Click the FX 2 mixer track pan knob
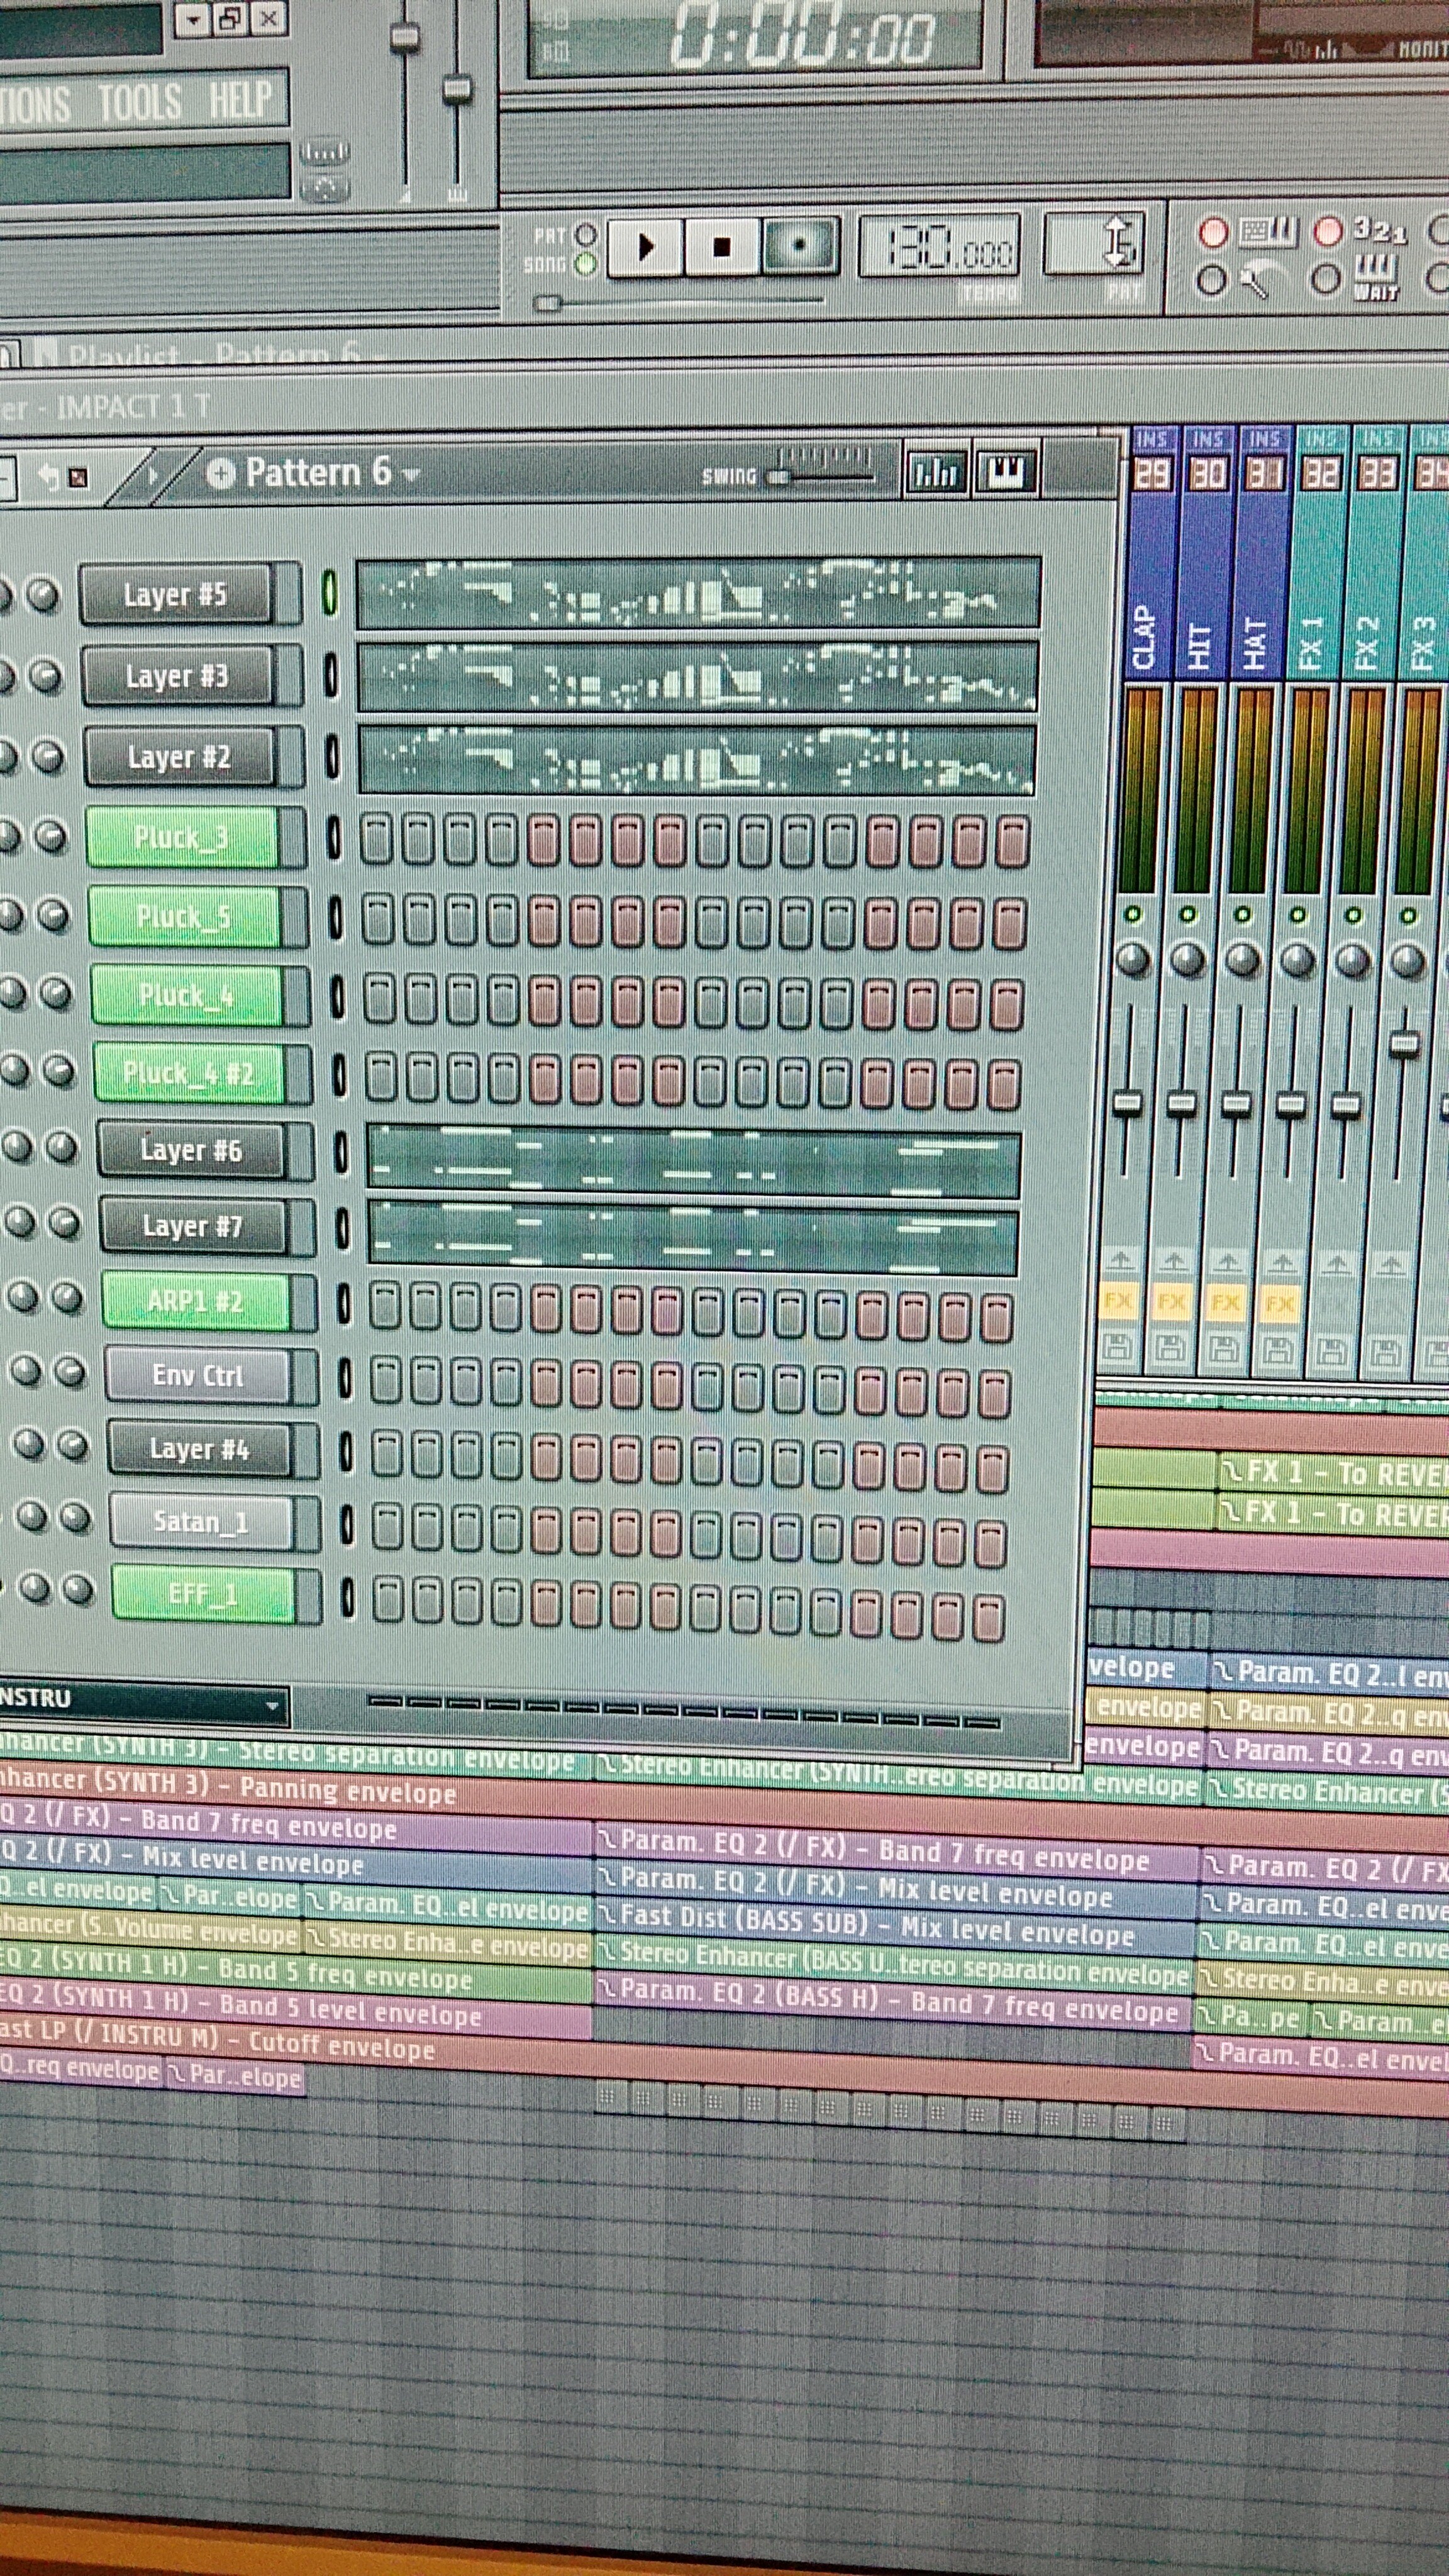The width and height of the screenshot is (1449, 2576). [x=1352, y=962]
